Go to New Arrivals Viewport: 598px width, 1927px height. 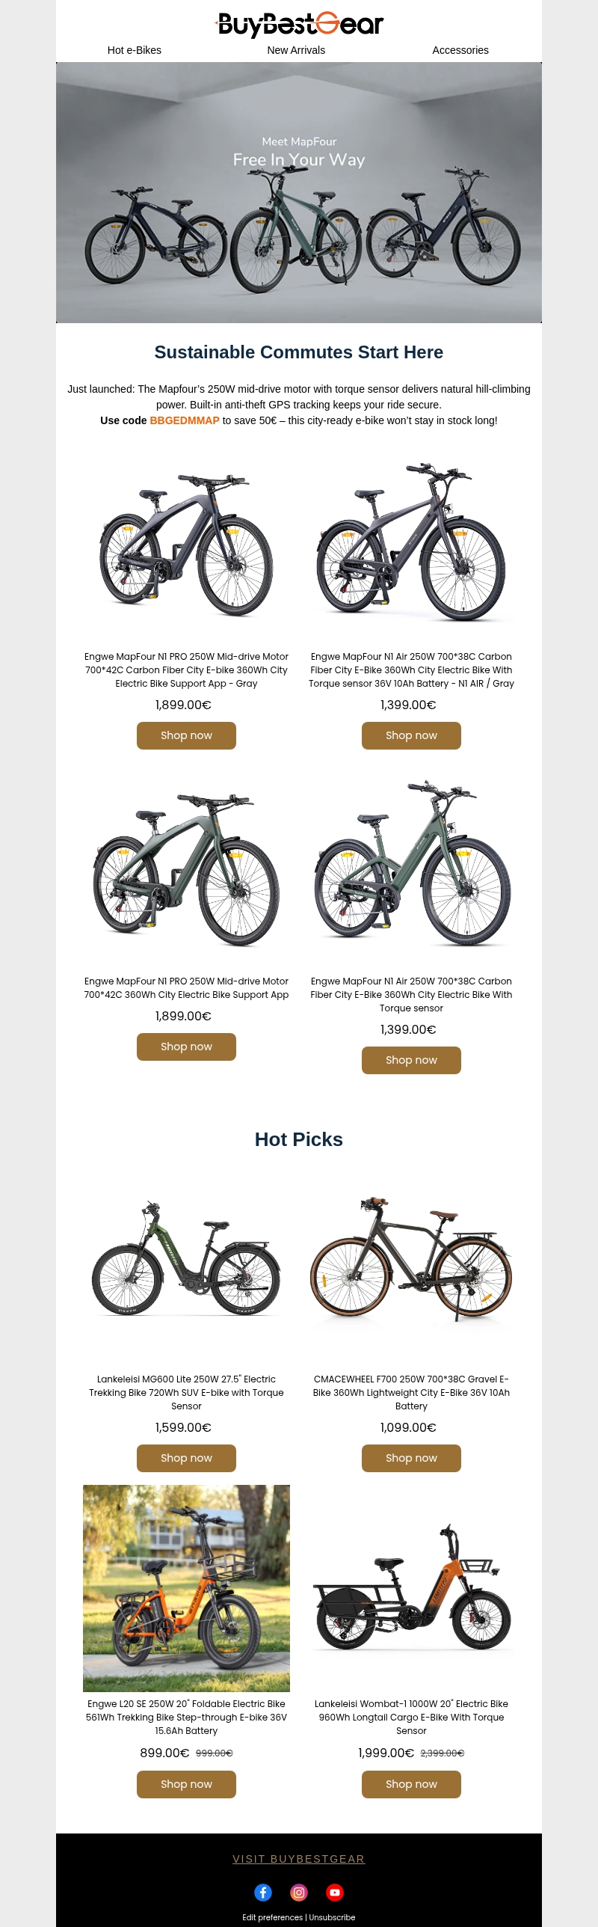point(296,50)
